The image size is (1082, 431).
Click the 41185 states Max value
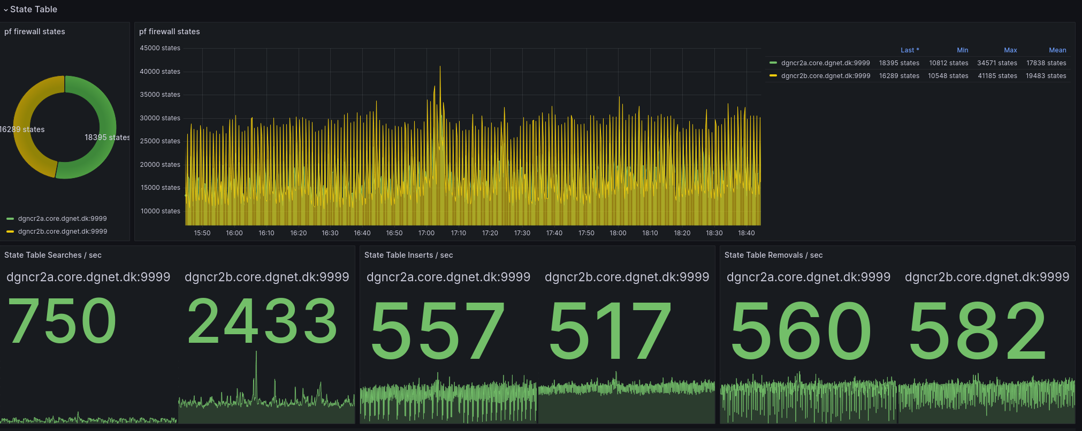(997, 76)
